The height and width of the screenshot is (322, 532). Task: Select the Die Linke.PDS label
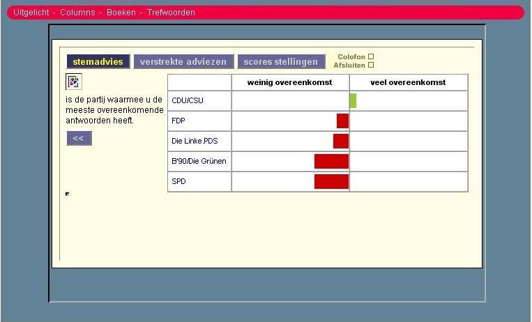click(x=195, y=141)
